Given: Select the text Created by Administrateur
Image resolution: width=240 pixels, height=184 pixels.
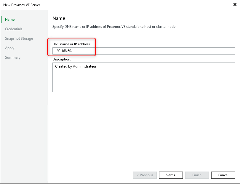Looking at the screenshot, I should pyautogui.click(x=75, y=66).
